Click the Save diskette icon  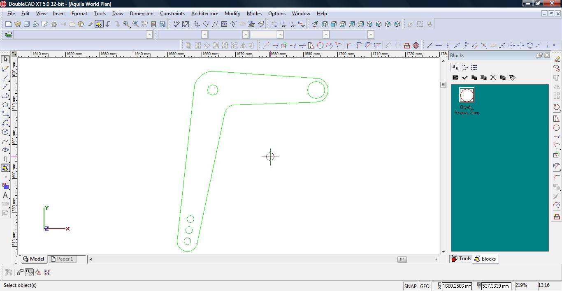27,24
